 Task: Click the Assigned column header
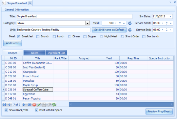coord(84,58)
